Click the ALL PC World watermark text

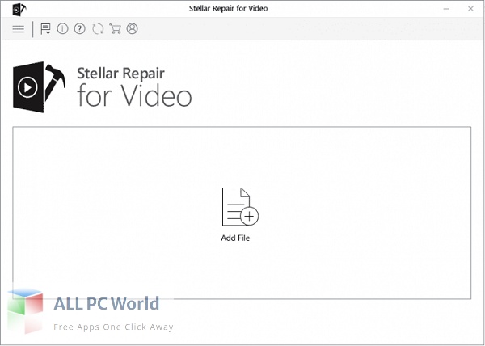107,304
